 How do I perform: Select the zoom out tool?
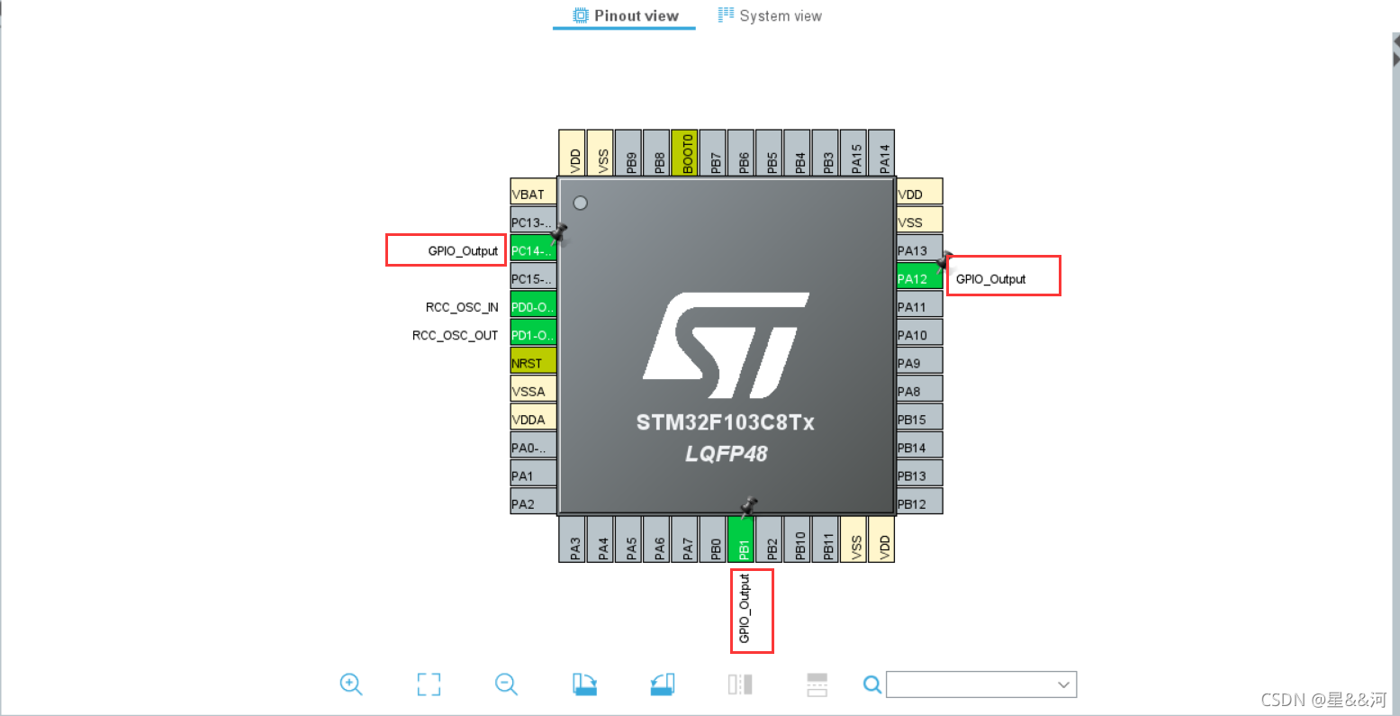coord(505,684)
